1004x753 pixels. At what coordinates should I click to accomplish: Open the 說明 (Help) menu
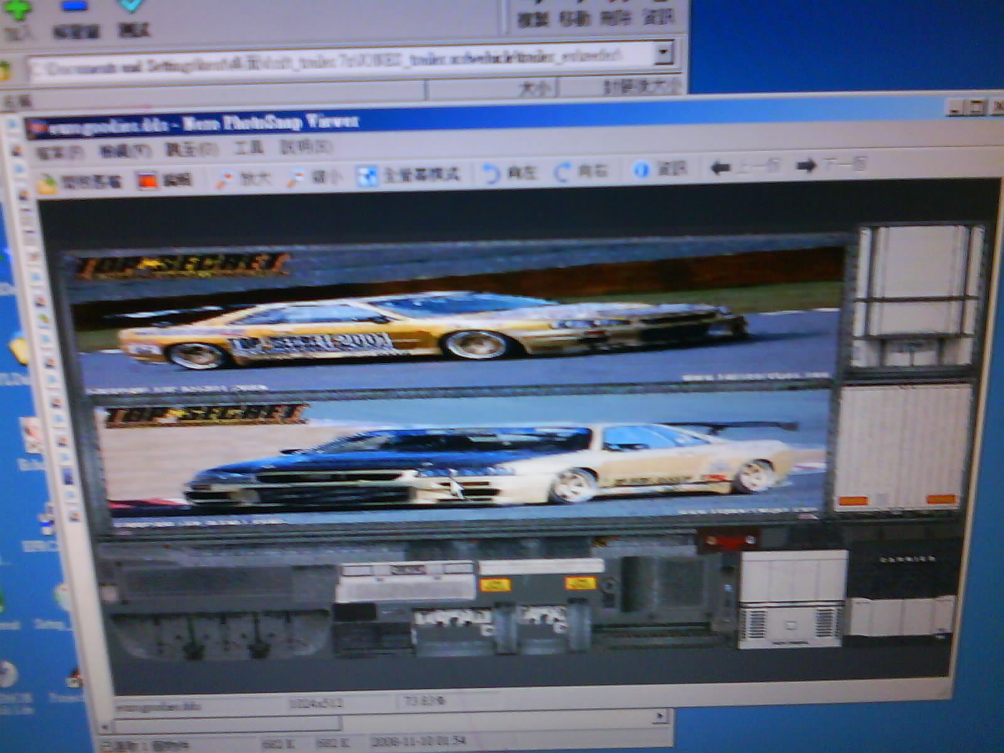[305, 147]
